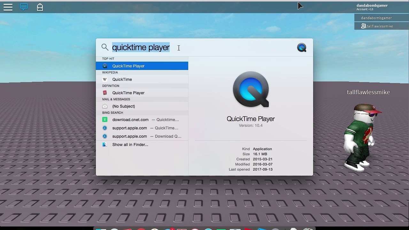Open the Roblox hamburger menu

click(x=8, y=7)
